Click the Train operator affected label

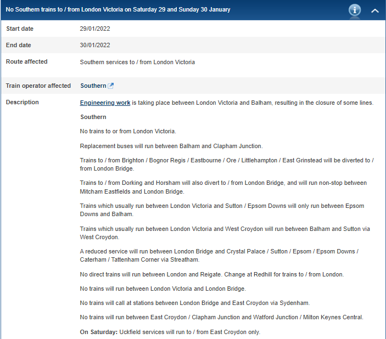(38, 86)
